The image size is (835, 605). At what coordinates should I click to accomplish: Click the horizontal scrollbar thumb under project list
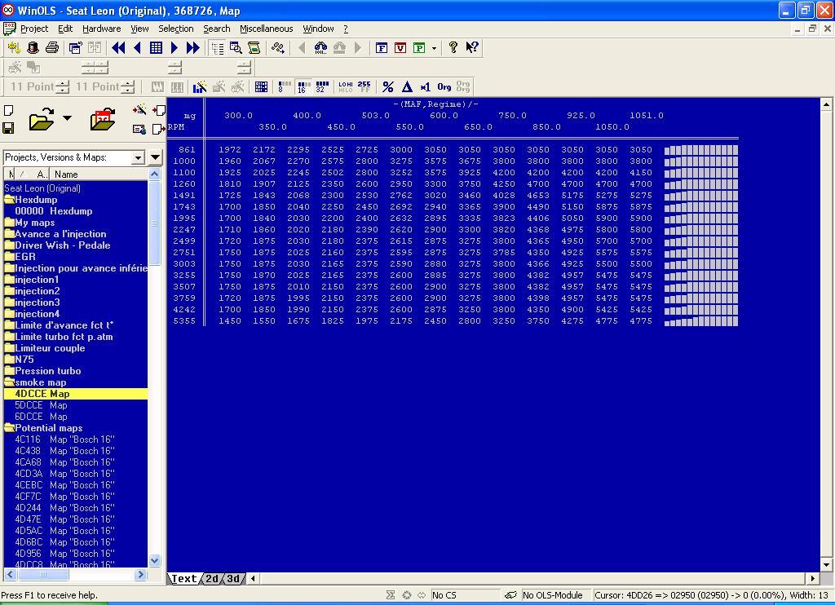pos(42,575)
